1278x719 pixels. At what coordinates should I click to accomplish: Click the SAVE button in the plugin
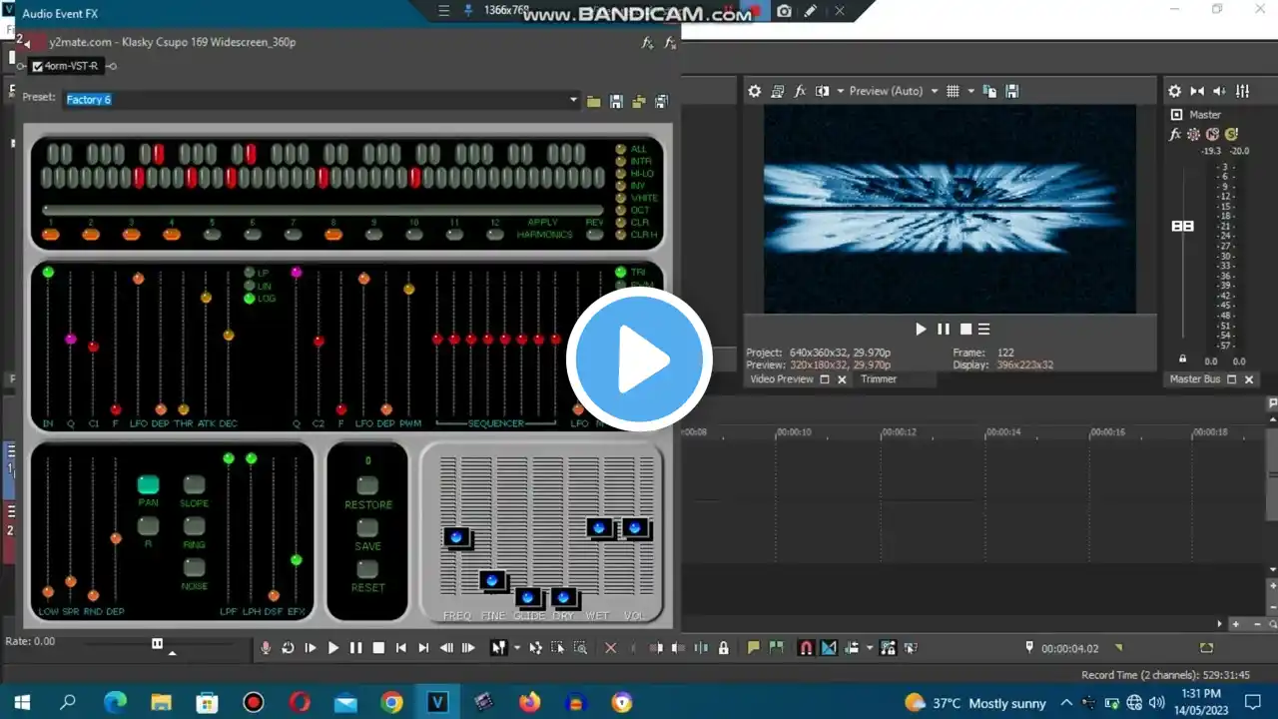(367, 527)
